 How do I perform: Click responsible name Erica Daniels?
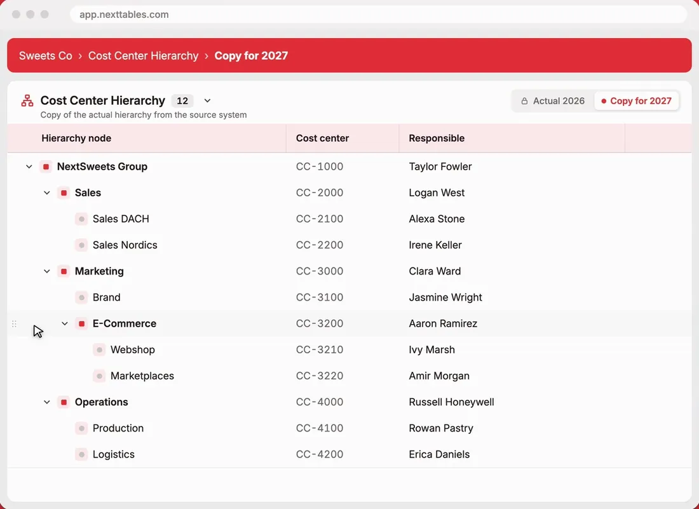pos(439,454)
